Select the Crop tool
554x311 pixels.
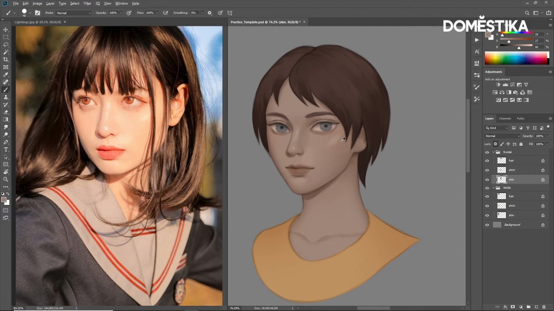point(6,60)
